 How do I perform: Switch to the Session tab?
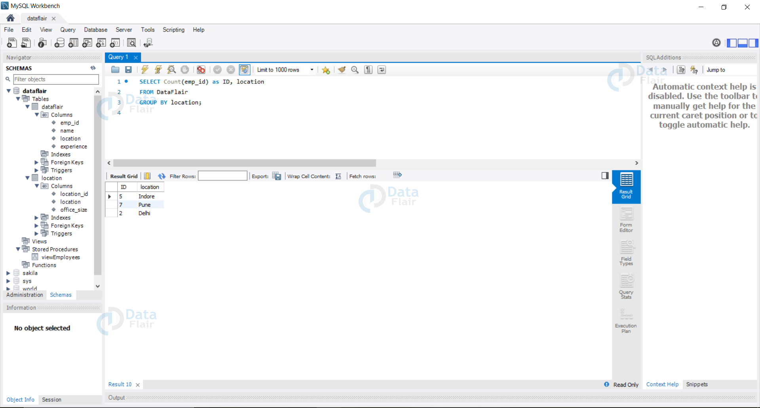[51, 400]
